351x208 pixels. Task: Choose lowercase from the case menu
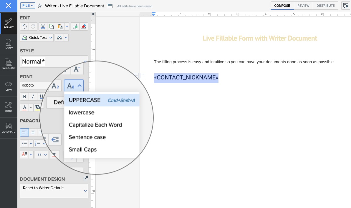102,112
